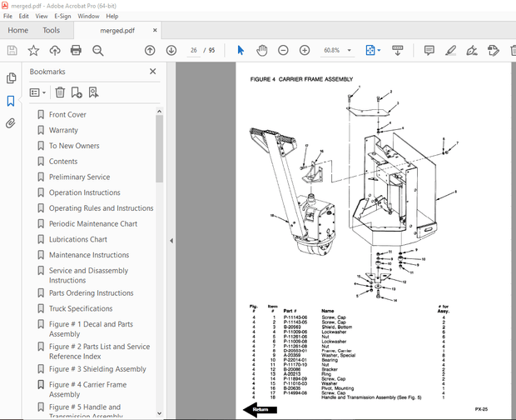
Task: Click the Stamp tool icon
Action: (493, 50)
